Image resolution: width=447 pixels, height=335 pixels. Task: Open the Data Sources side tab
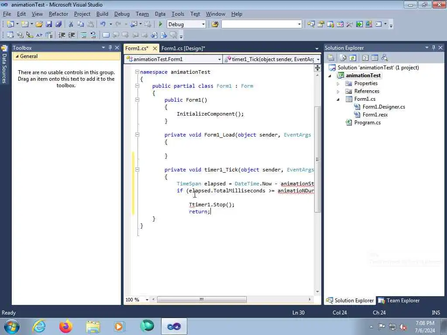click(4, 65)
